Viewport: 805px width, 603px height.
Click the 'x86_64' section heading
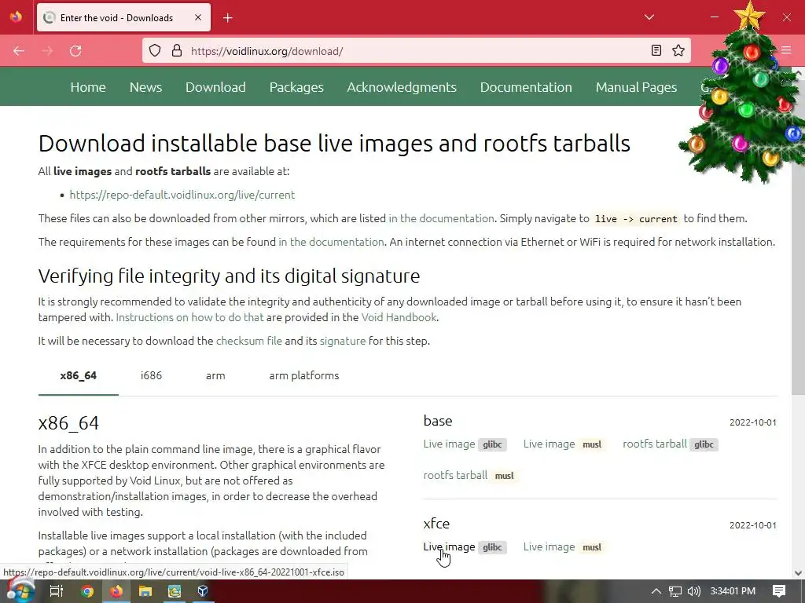click(68, 423)
